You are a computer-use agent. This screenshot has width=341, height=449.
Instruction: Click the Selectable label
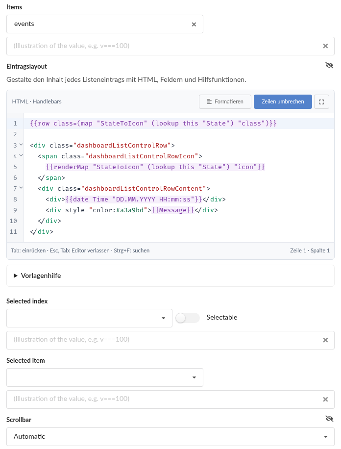pos(221,318)
